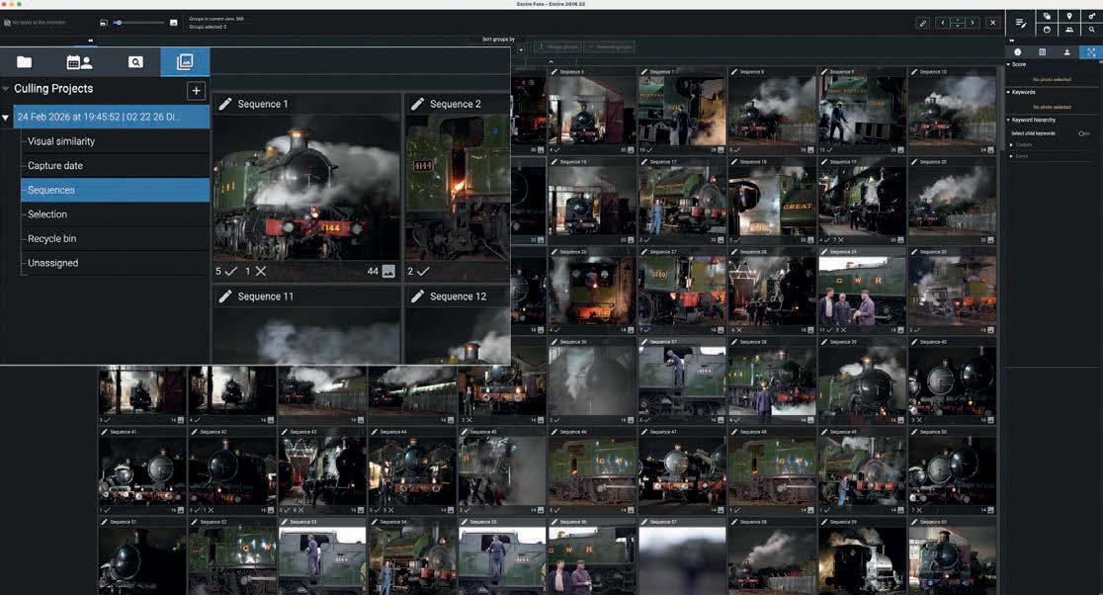Collapse the Score section

click(x=1008, y=64)
